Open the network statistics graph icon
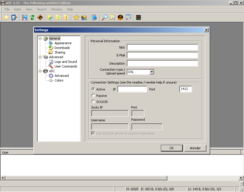The height and width of the screenshot is (192, 244). pyautogui.click(x=138, y=17)
